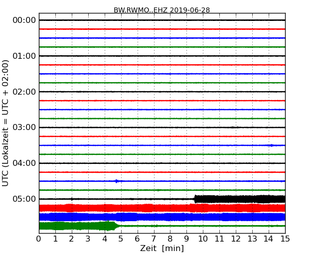Click the x-axis tick label 12
Image resolution: width=324 pixels, height=259 pixels.
coord(236,239)
